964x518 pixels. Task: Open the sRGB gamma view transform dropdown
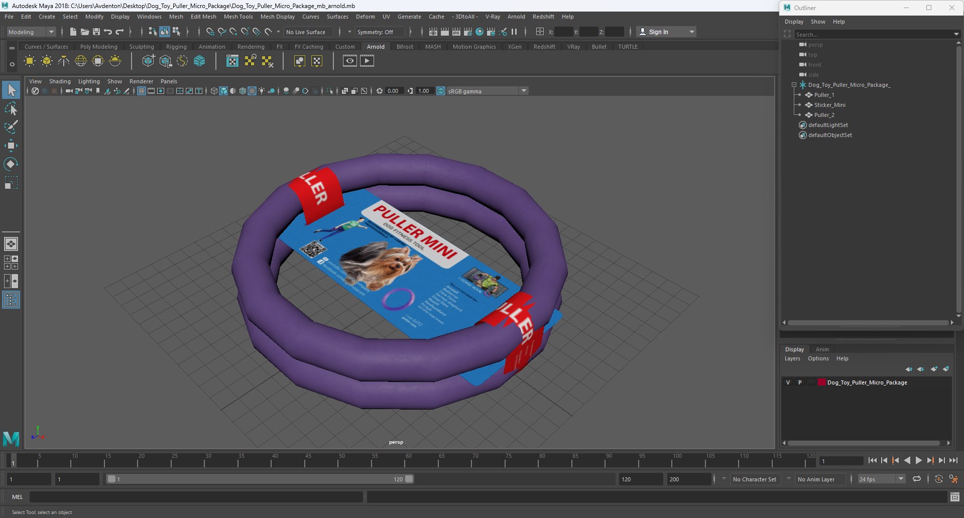pos(487,91)
